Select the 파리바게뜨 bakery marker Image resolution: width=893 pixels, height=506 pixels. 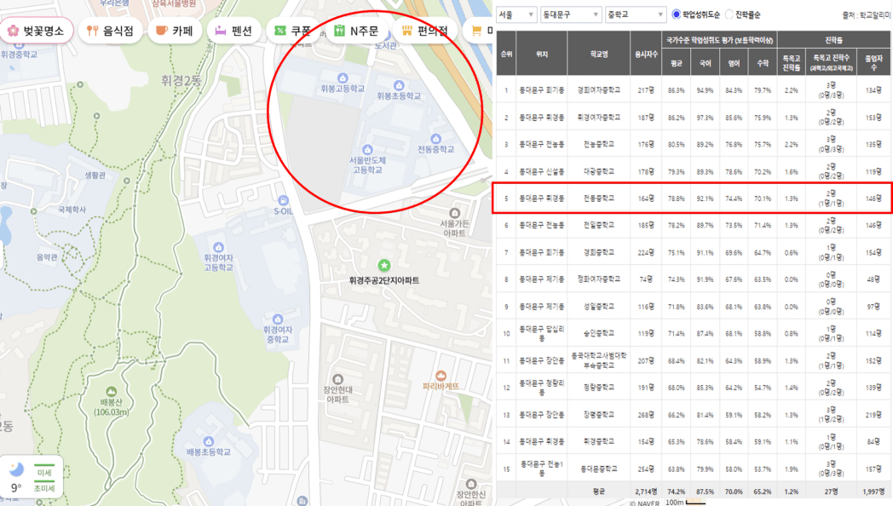pyautogui.click(x=441, y=376)
